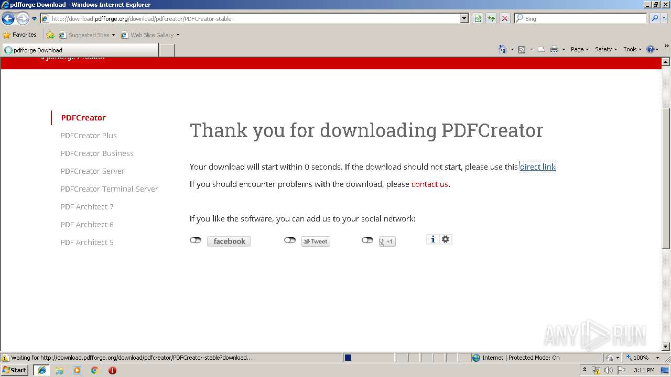Image resolution: width=671 pixels, height=377 pixels.
Task: Click the browser Forward button
Action: click(x=23, y=18)
